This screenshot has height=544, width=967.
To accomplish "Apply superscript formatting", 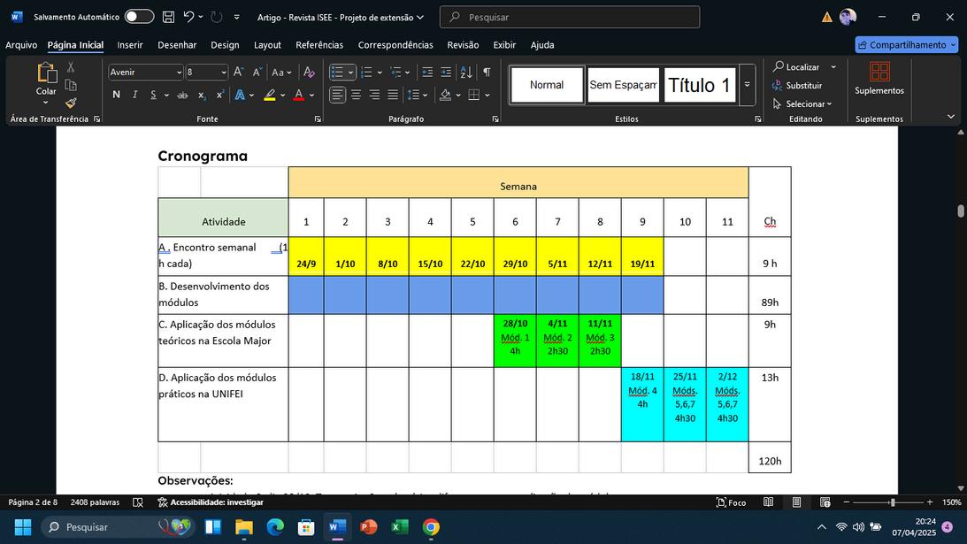I will (220, 95).
